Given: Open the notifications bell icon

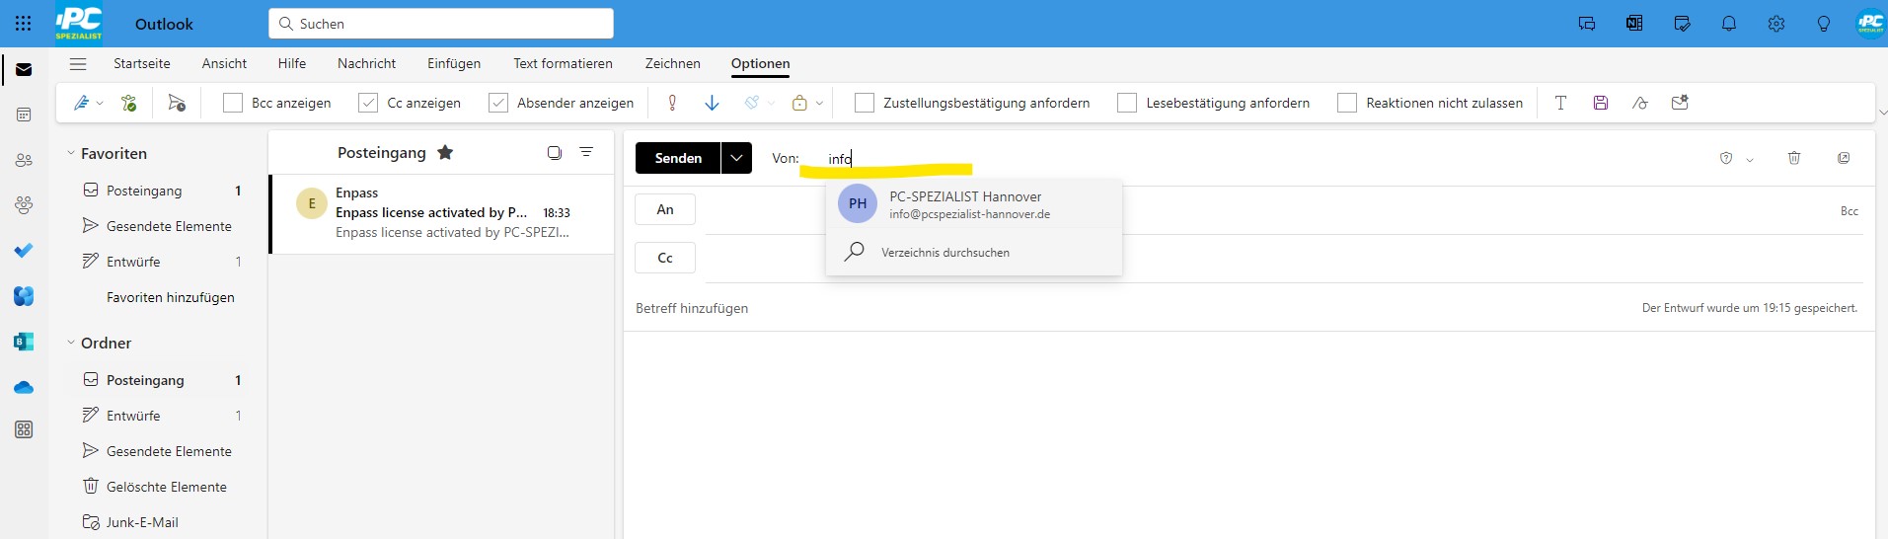Looking at the screenshot, I should (x=1729, y=24).
